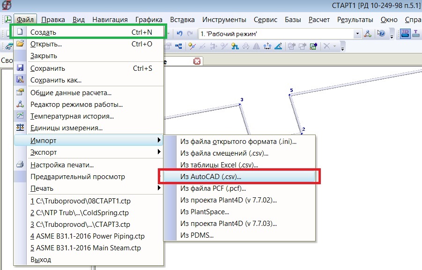
Task: Select Создать in the File menu
Action: [43, 32]
